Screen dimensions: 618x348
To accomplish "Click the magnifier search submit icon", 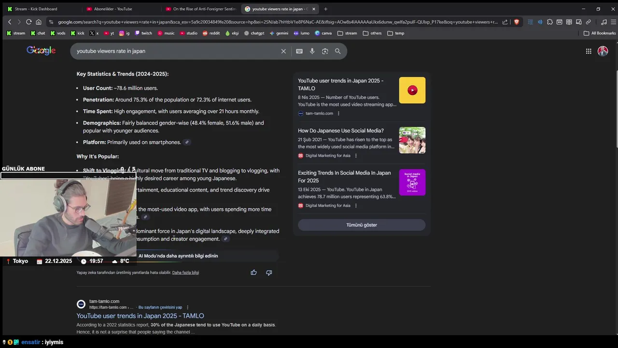I will [338, 51].
